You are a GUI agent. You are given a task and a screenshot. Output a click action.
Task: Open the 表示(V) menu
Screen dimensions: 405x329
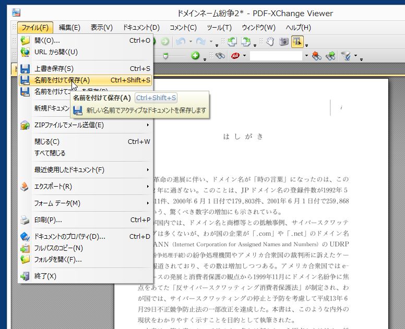(101, 27)
